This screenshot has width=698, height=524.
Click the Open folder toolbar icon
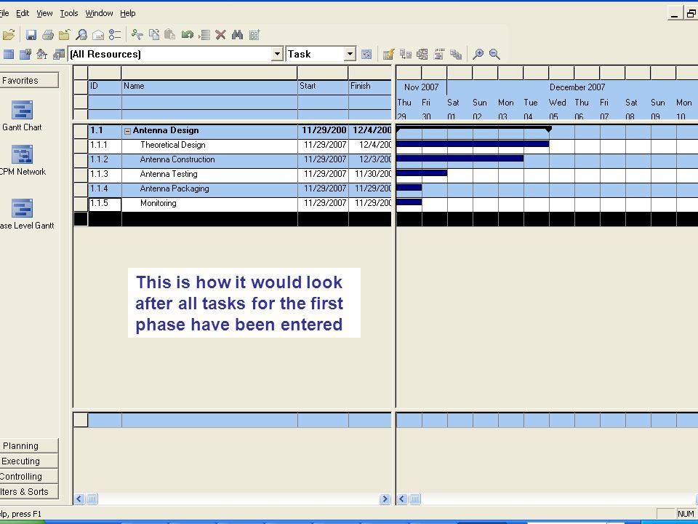pyautogui.click(x=8, y=34)
